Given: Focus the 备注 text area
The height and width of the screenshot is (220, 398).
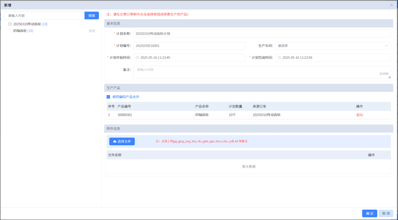Looking at the screenshot, I should tap(262, 72).
